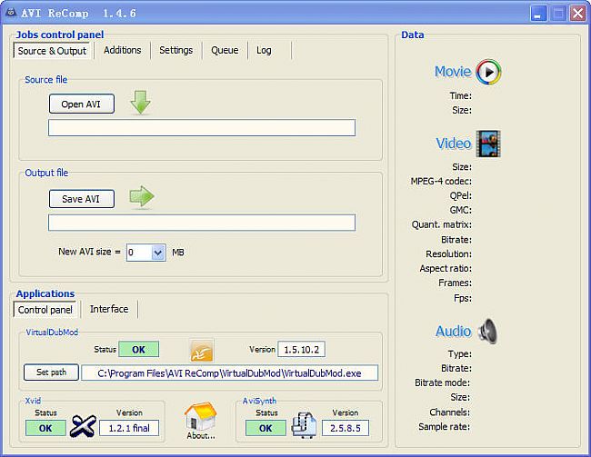Click the Xvid version 1.2.1 final field
The width and height of the screenshot is (591, 457).
pyautogui.click(x=129, y=428)
